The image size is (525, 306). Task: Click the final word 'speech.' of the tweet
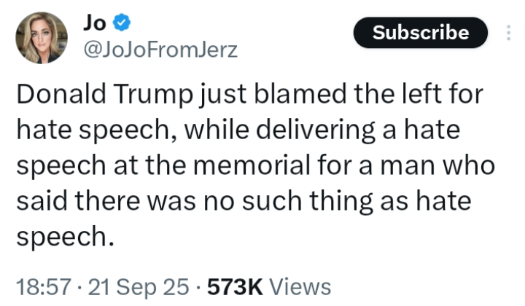pyautogui.click(x=66, y=237)
